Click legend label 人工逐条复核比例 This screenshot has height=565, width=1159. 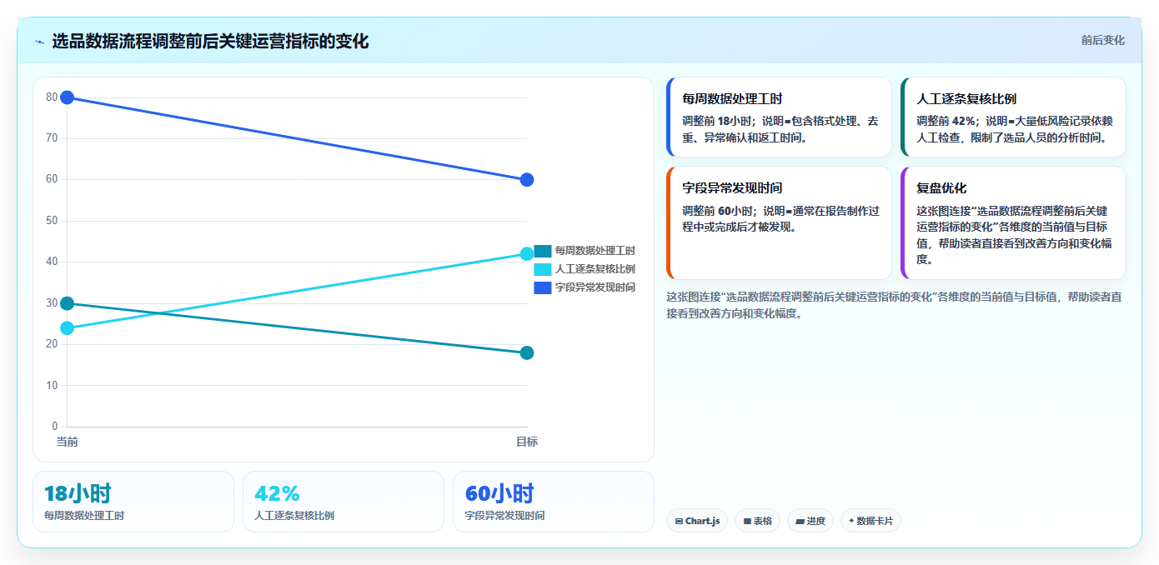pos(595,269)
